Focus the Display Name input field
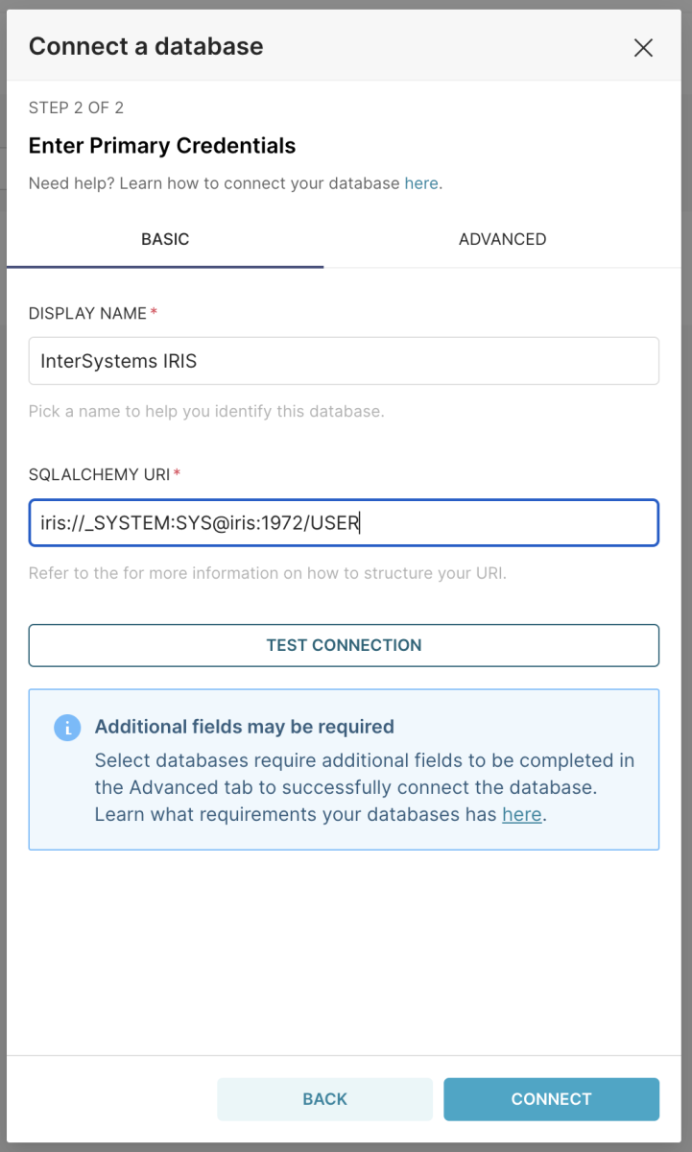The height and width of the screenshot is (1152, 692). click(344, 361)
